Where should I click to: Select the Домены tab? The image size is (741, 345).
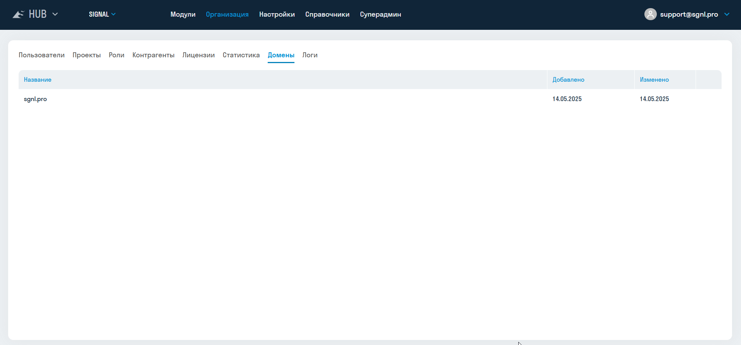281,55
